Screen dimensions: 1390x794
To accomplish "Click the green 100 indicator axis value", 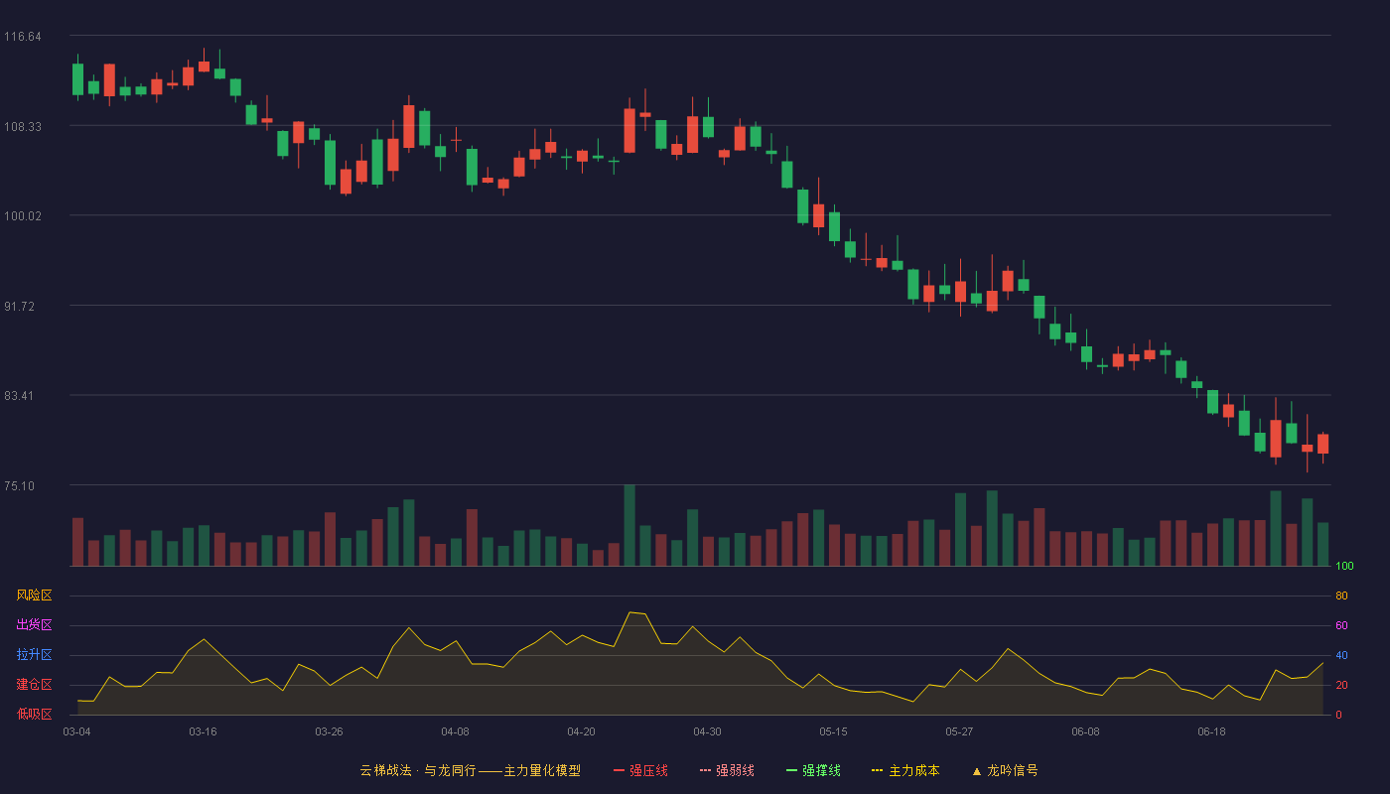I will [1344, 567].
